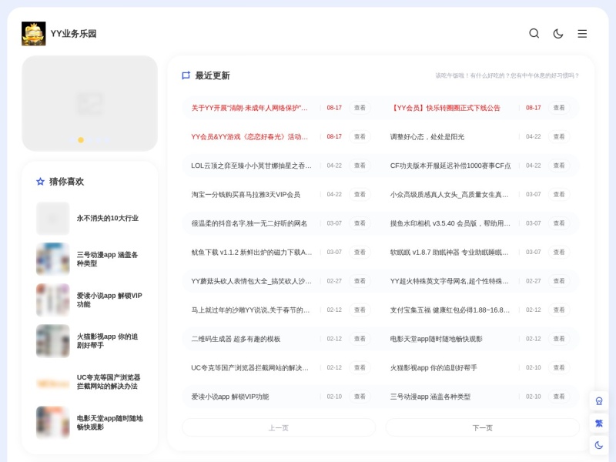
Task: Go to next page with 下一页
Action: coord(483,428)
